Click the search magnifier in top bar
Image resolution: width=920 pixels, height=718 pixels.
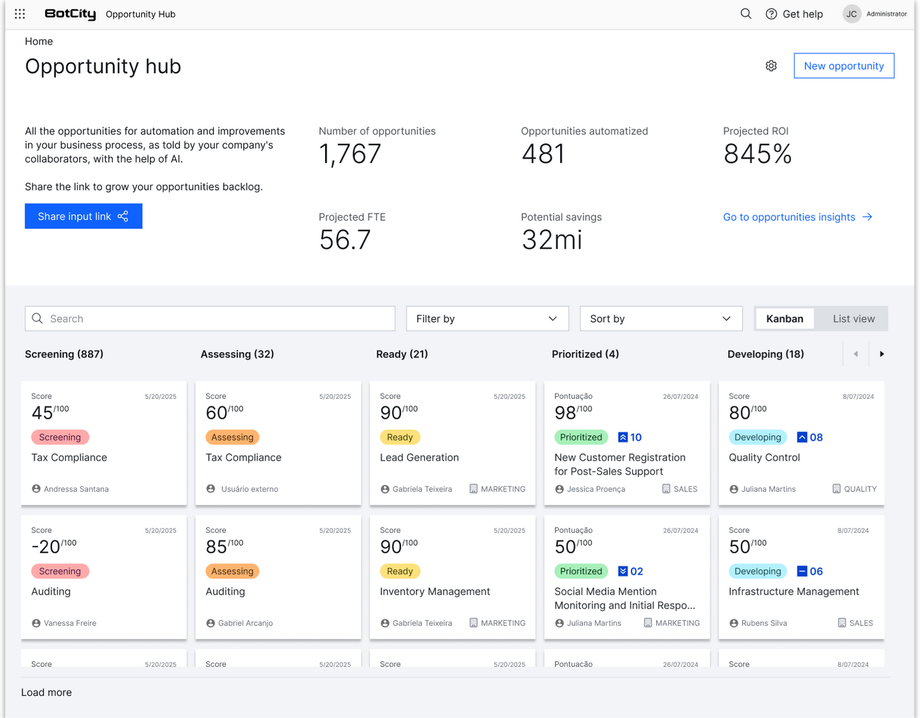click(745, 14)
